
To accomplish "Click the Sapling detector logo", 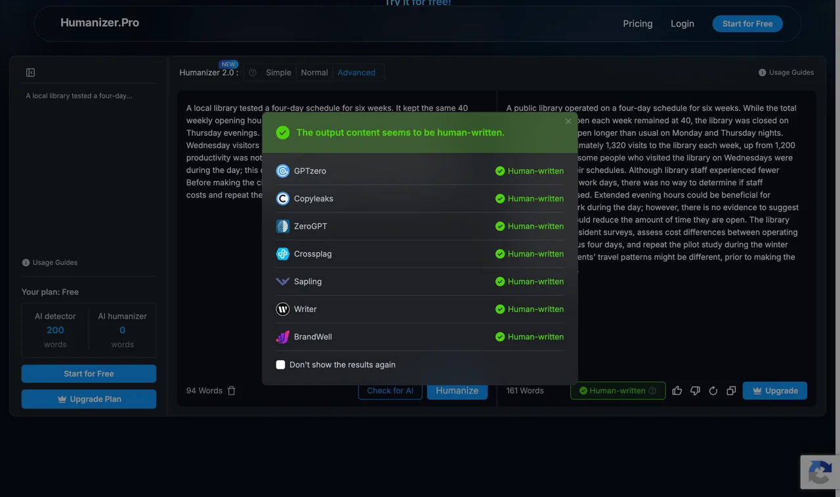I will tap(283, 281).
